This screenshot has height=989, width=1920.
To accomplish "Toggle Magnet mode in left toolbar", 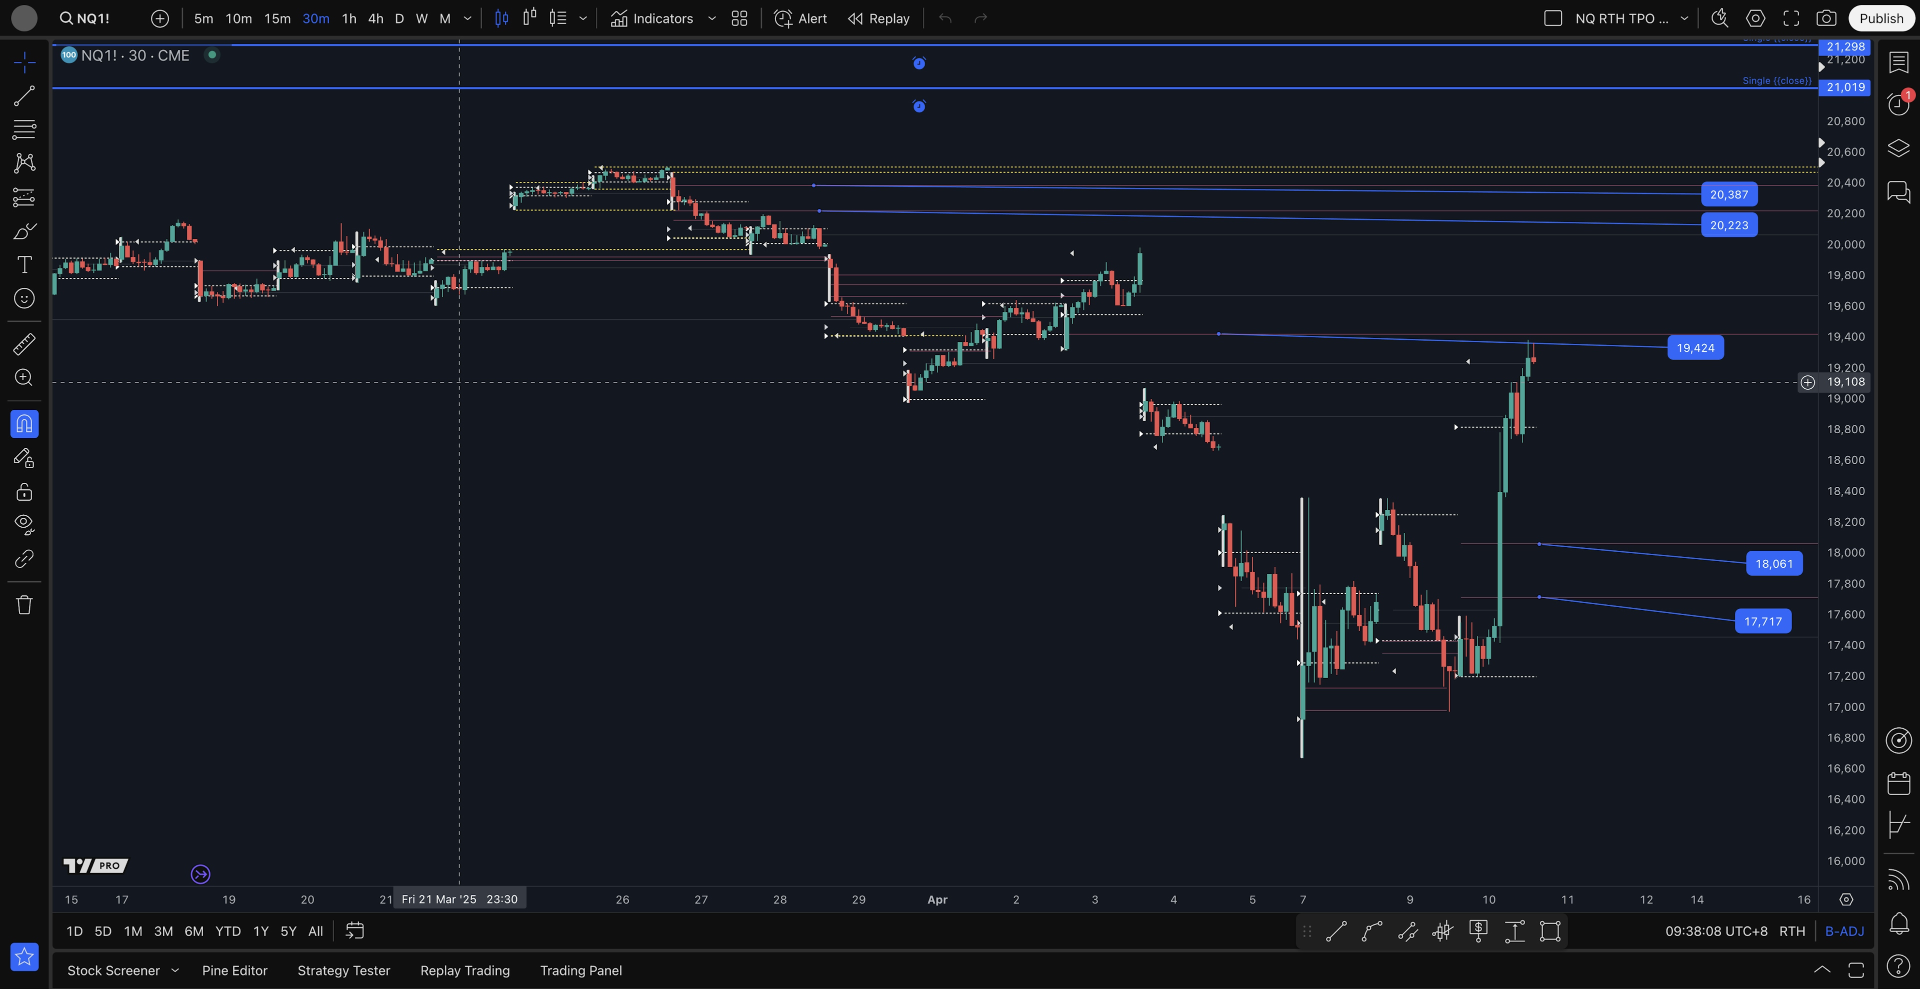I will coord(24,424).
